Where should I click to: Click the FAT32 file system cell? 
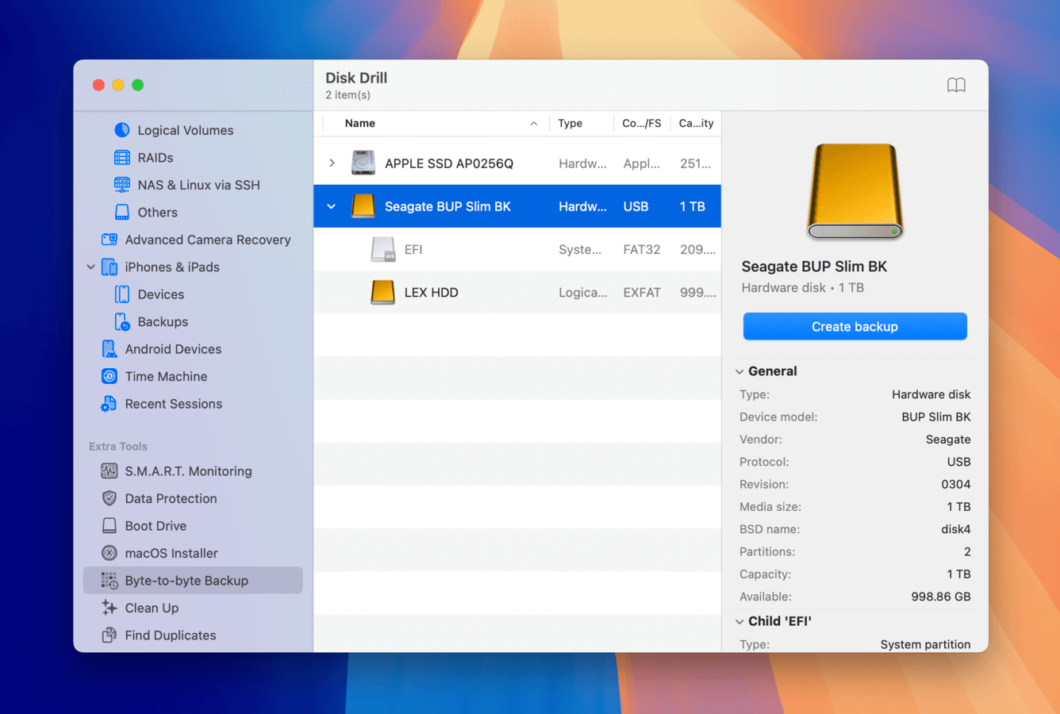click(642, 249)
